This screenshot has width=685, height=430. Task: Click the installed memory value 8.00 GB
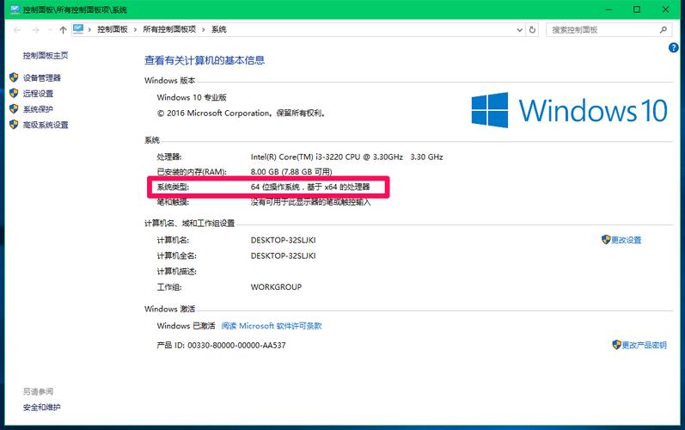click(x=291, y=172)
